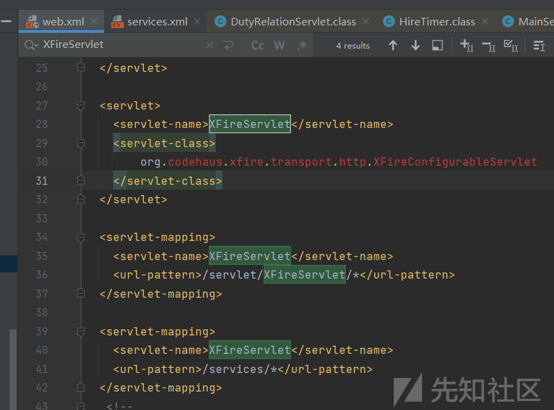Viewport: 554px width, 410px height.
Task: Close the DutyRelationServlet.class tab
Action: tap(366, 21)
